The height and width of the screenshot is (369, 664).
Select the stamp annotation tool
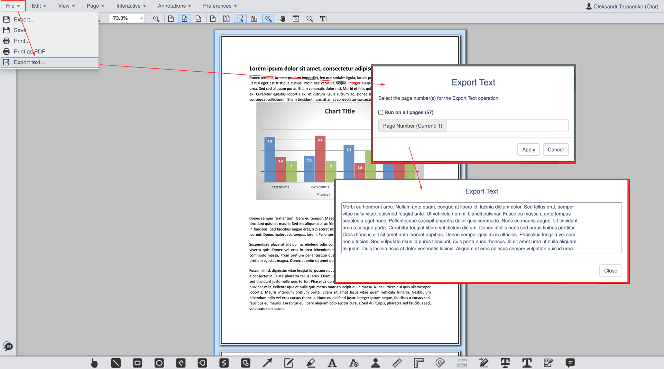(375, 363)
